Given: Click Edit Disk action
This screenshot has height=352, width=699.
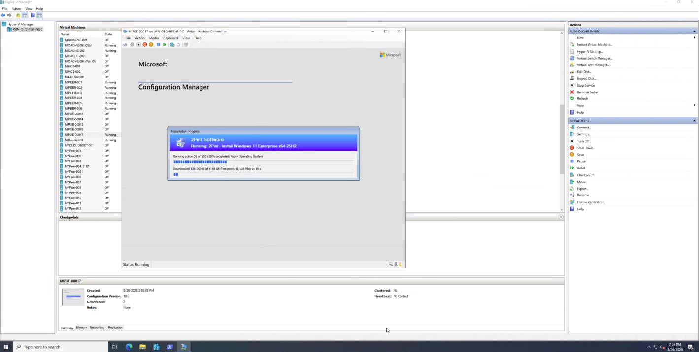Looking at the screenshot, I should 584,72.
